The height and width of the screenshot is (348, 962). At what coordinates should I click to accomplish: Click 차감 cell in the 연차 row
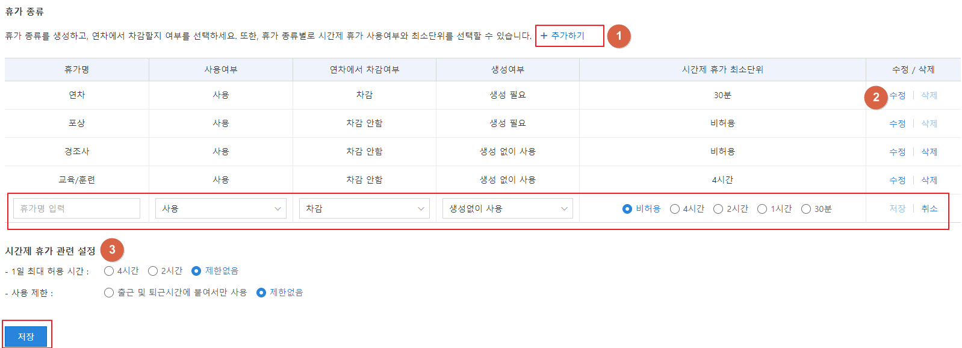coord(364,95)
